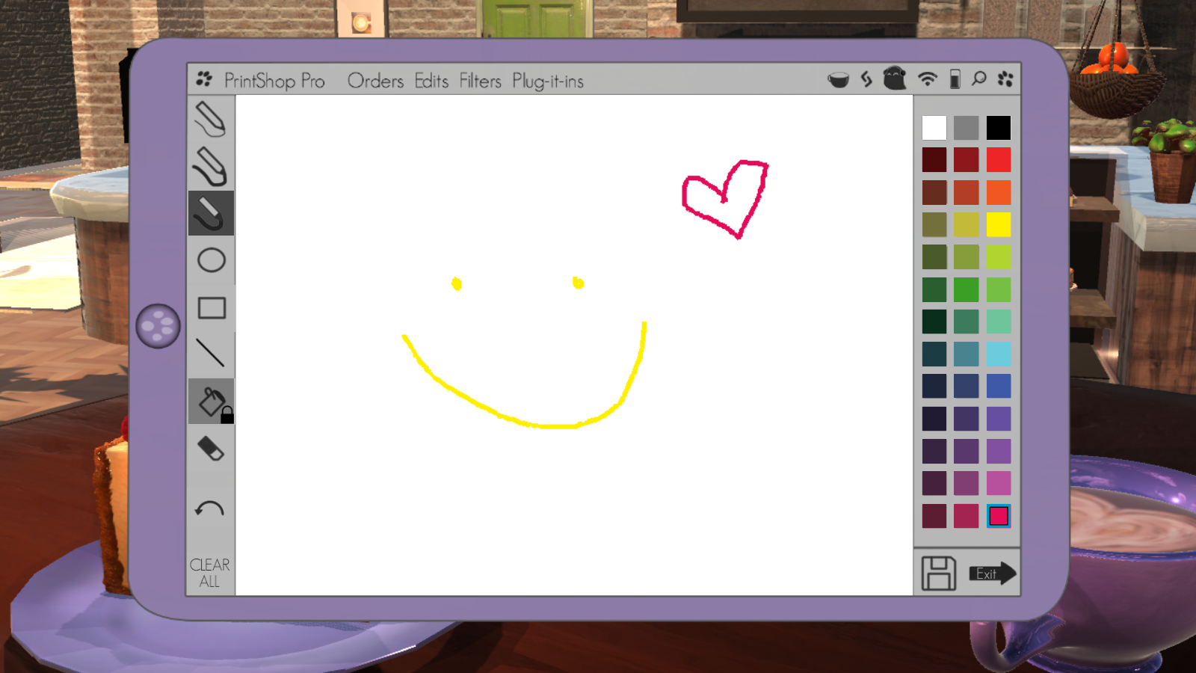The width and height of the screenshot is (1196, 673).
Task: Undo the last stroke
Action: [209, 510]
